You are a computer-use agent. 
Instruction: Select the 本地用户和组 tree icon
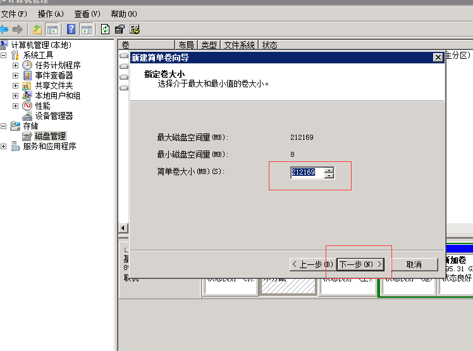click(27, 95)
